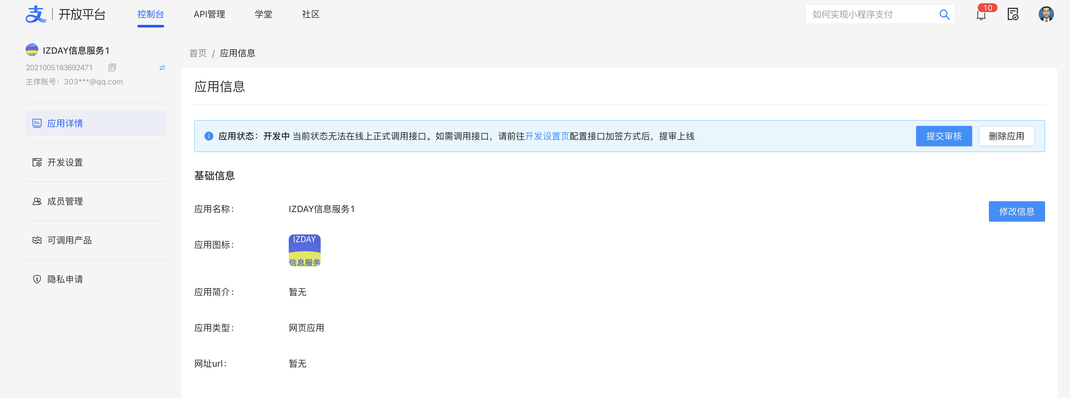The image size is (1070, 398).
Task: Open the 开发设置页 link in the banner
Action: tap(546, 136)
